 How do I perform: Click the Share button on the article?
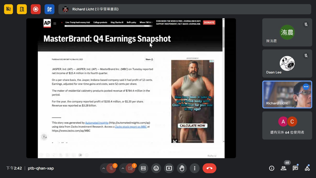coord(149,59)
